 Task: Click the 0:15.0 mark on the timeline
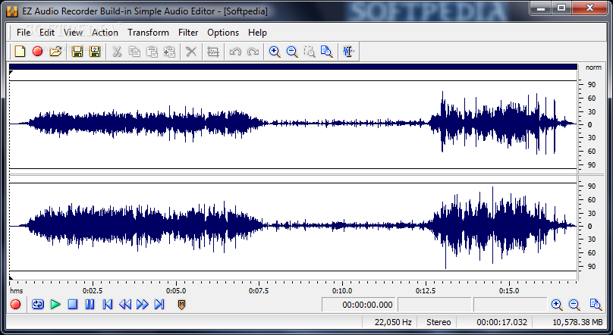pos(508,290)
